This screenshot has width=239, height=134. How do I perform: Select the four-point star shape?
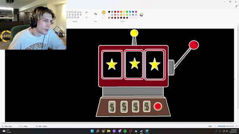tap(81, 15)
